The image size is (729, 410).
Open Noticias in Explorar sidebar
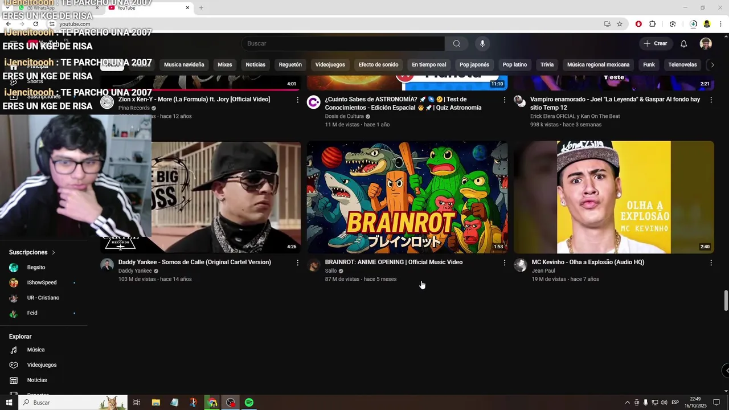point(43,380)
